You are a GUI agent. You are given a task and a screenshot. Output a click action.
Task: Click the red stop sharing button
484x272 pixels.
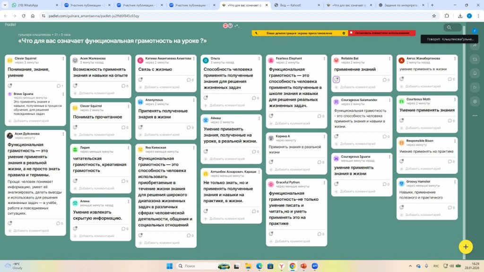[382, 33]
